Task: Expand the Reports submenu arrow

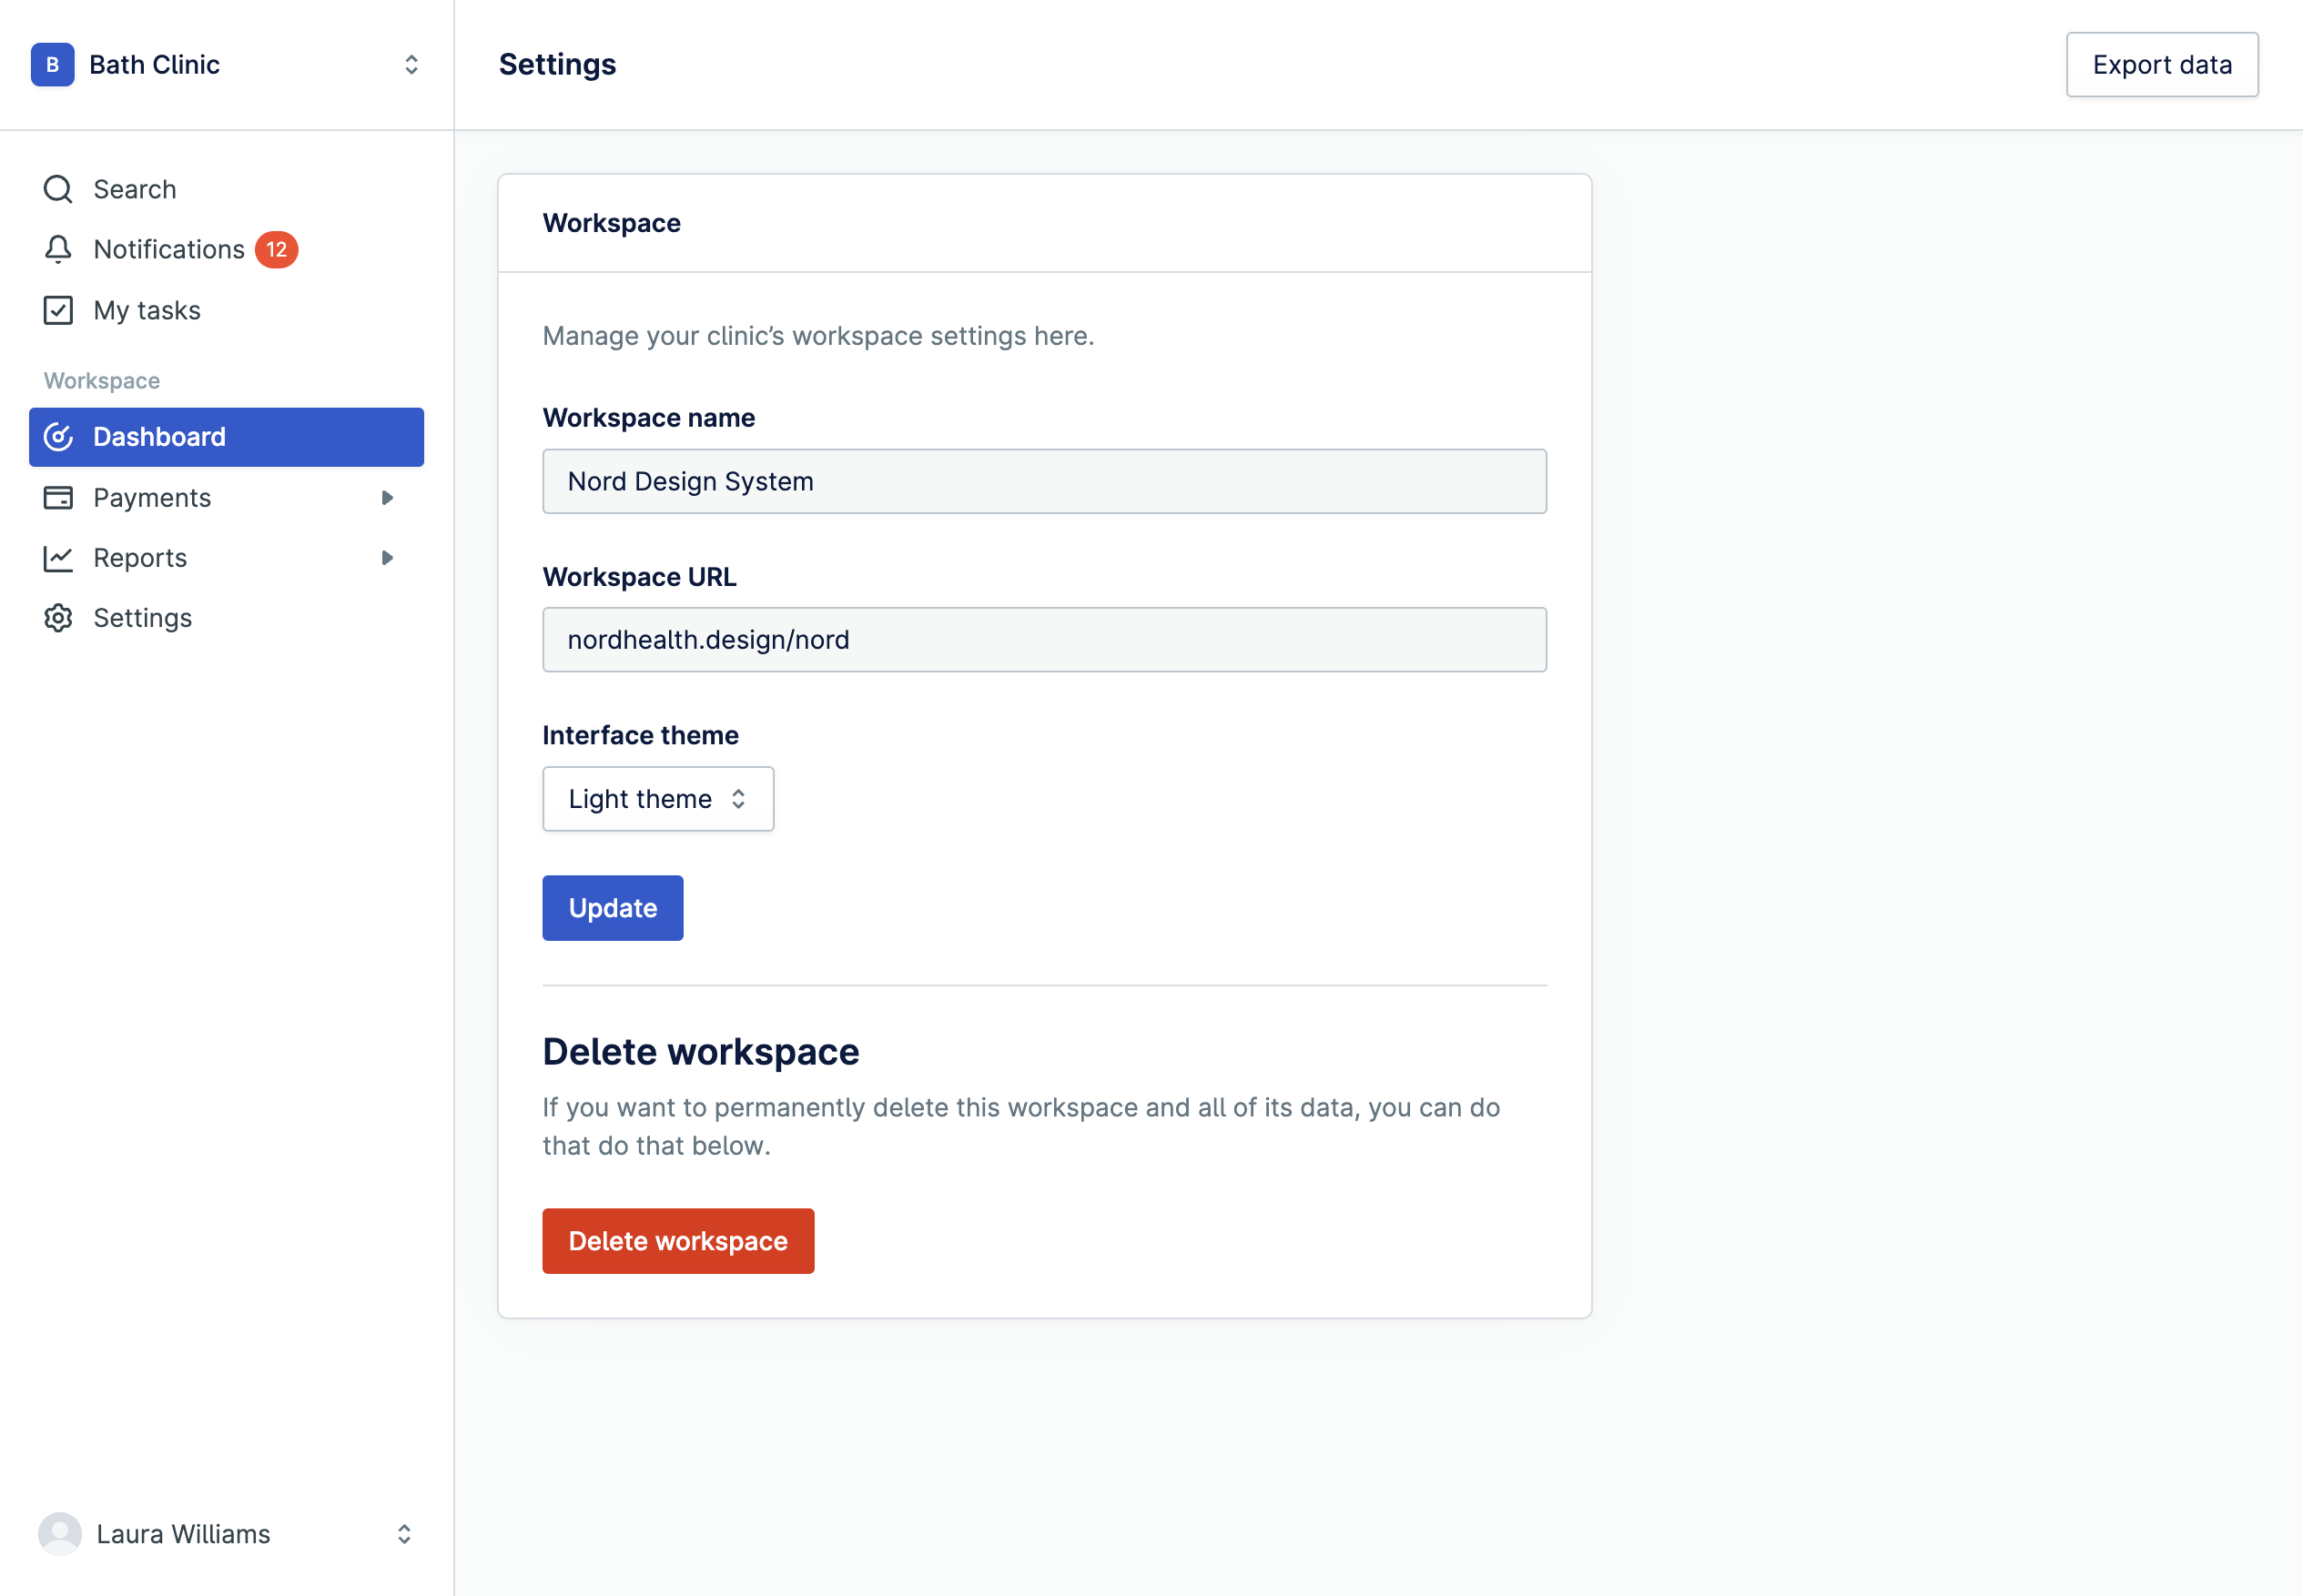Action: tap(387, 558)
